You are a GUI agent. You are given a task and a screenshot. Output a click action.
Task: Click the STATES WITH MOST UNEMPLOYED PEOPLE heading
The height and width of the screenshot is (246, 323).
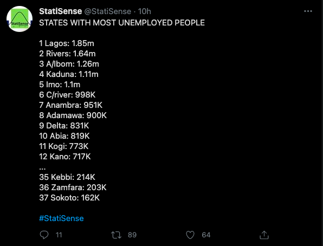(122, 23)
